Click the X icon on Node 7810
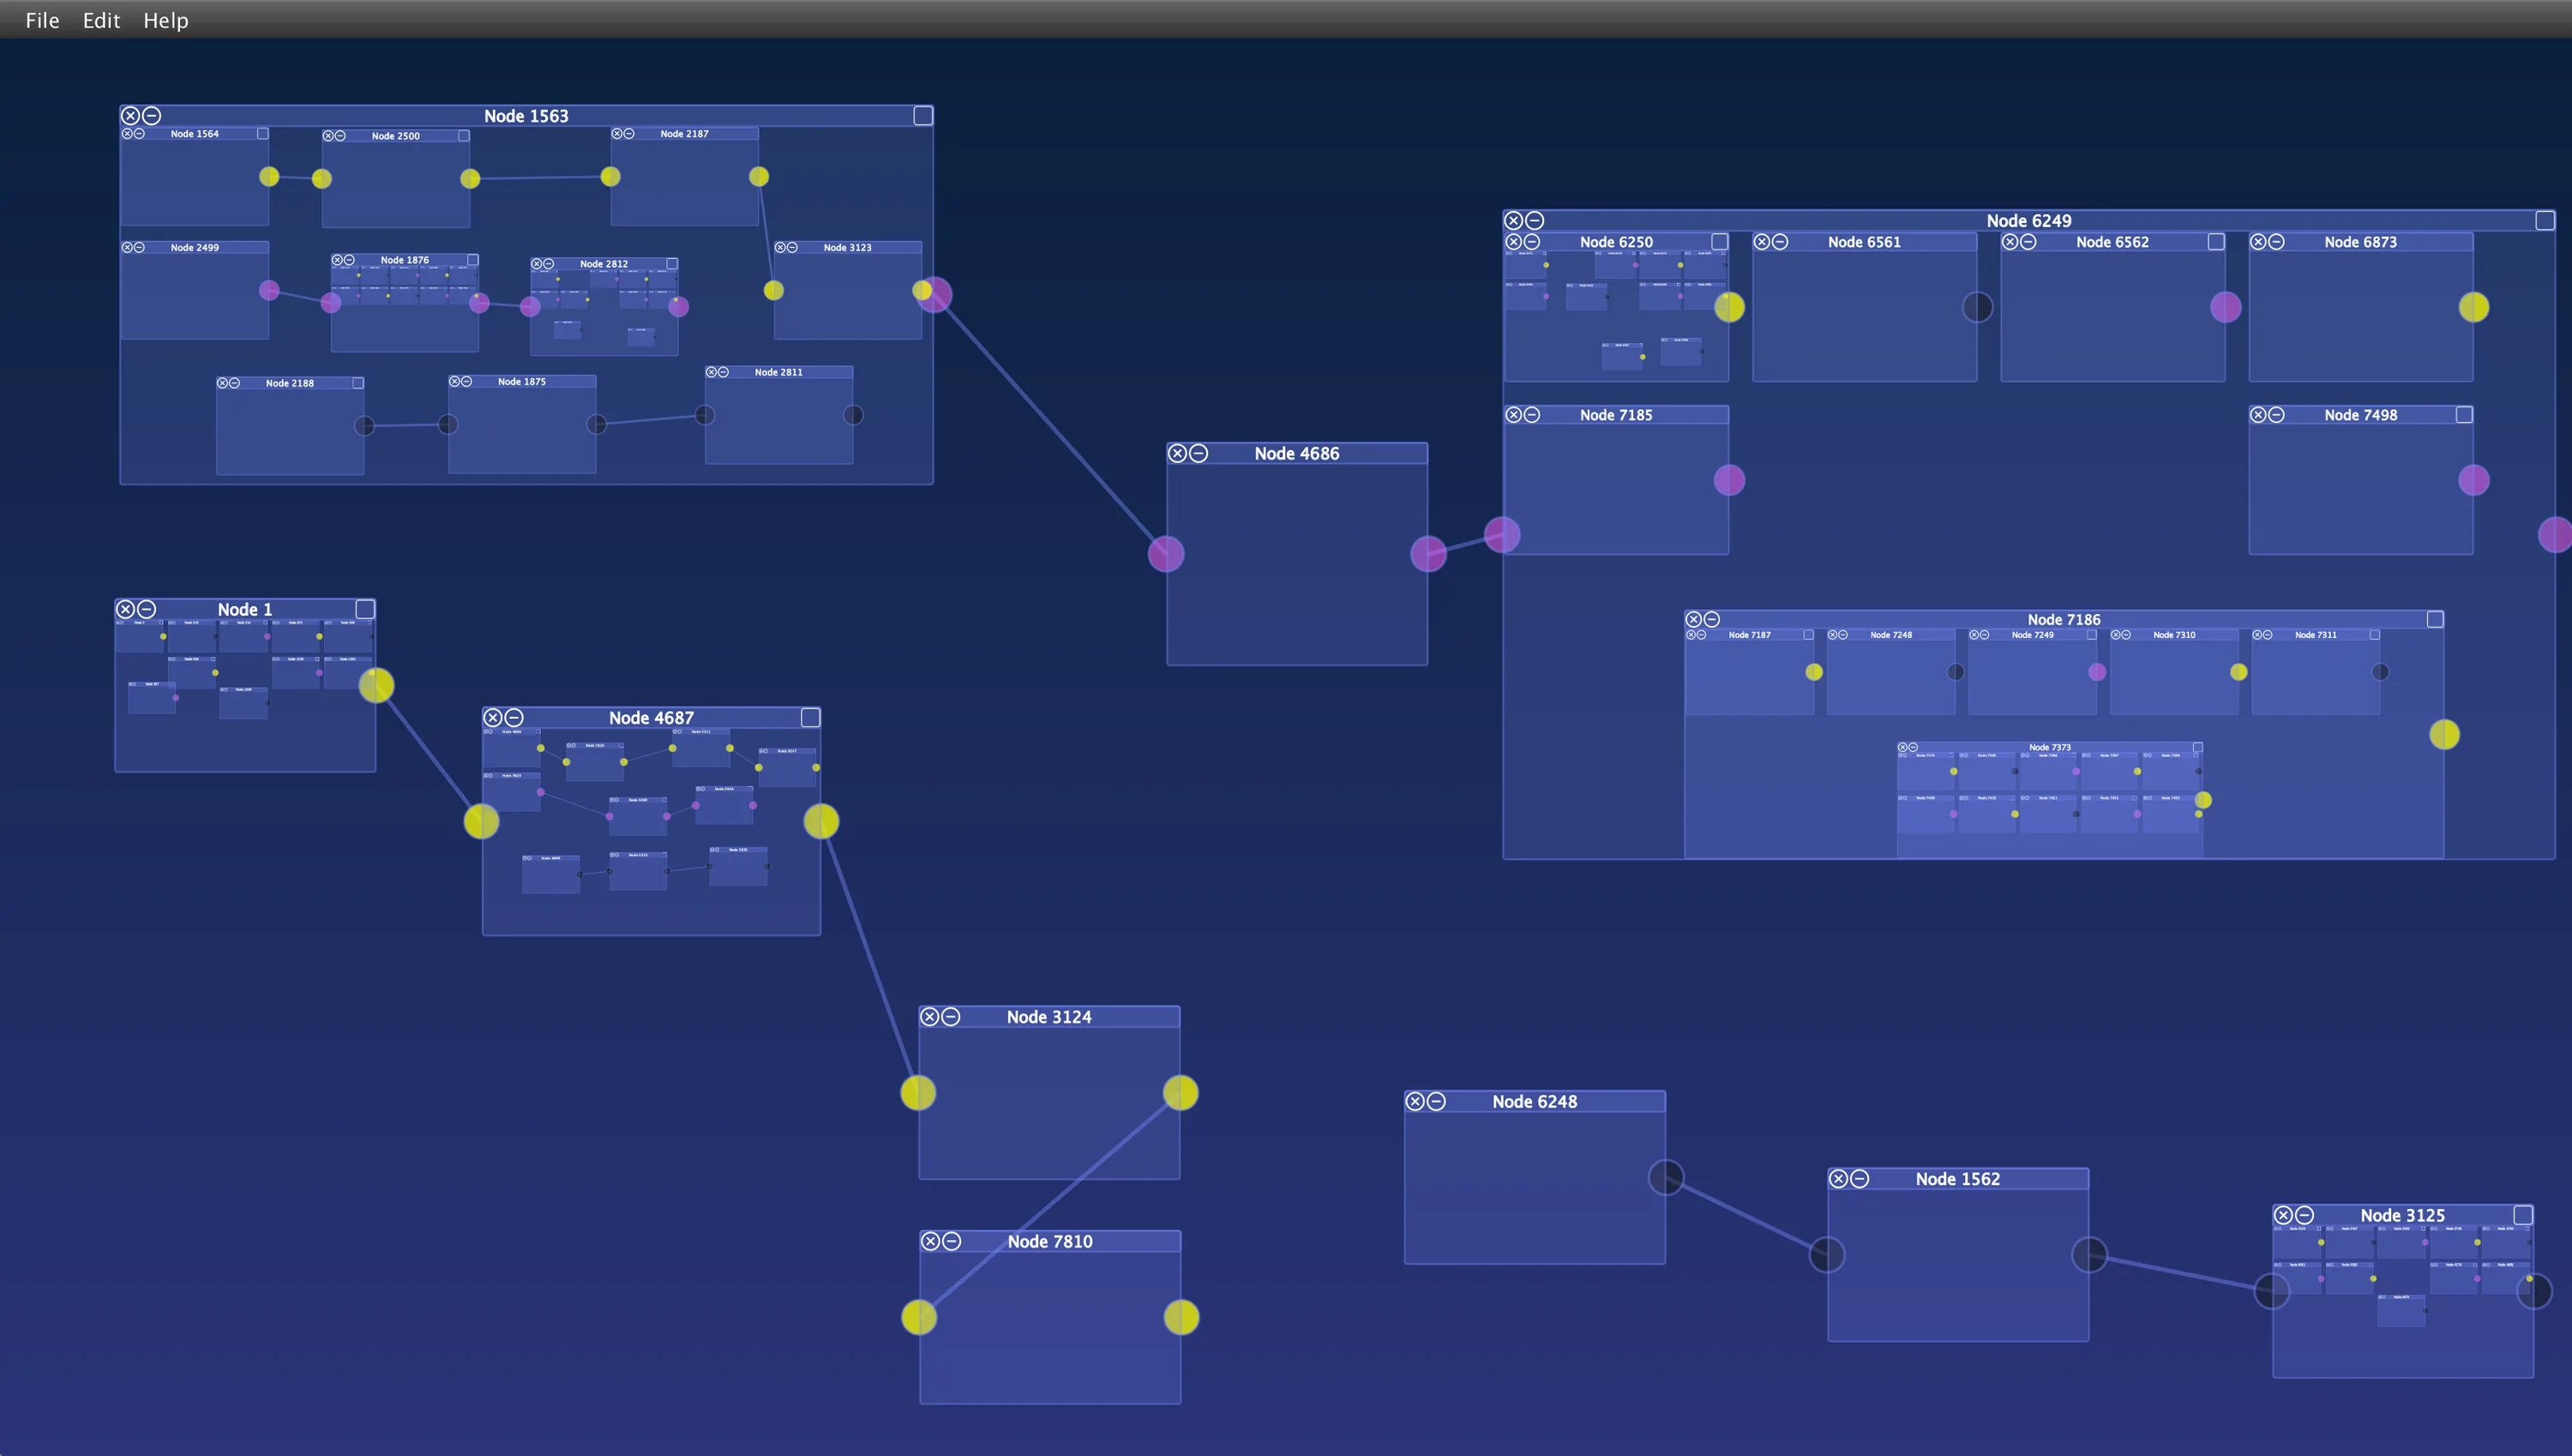 coord(931,1241)
